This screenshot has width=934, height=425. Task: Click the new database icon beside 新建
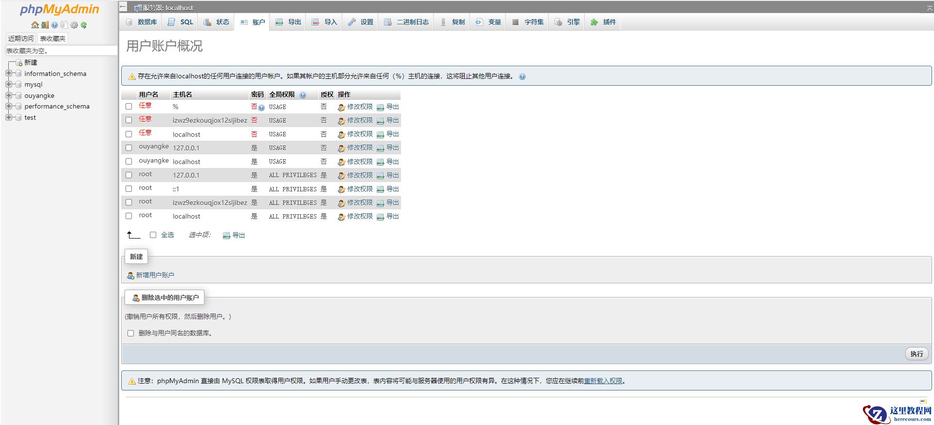point(19,63)
